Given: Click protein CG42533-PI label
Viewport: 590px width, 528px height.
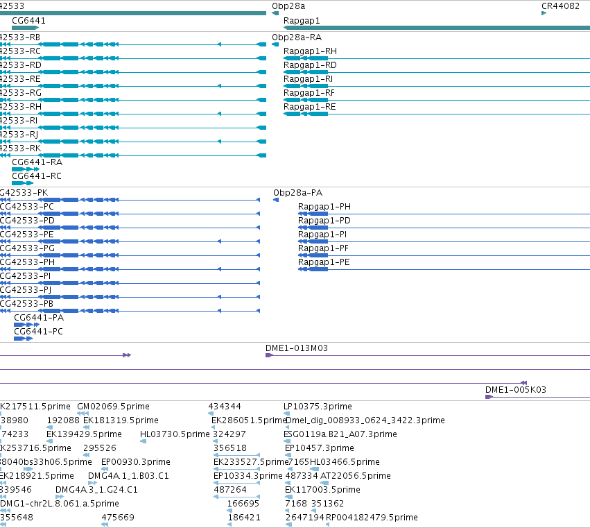Looking at the screenshot, I should pos(25,276).
